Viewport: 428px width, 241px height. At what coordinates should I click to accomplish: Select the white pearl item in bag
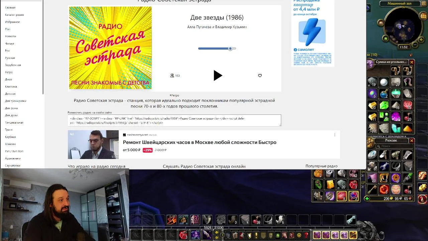pyautogui.click(x=384, y=82)
